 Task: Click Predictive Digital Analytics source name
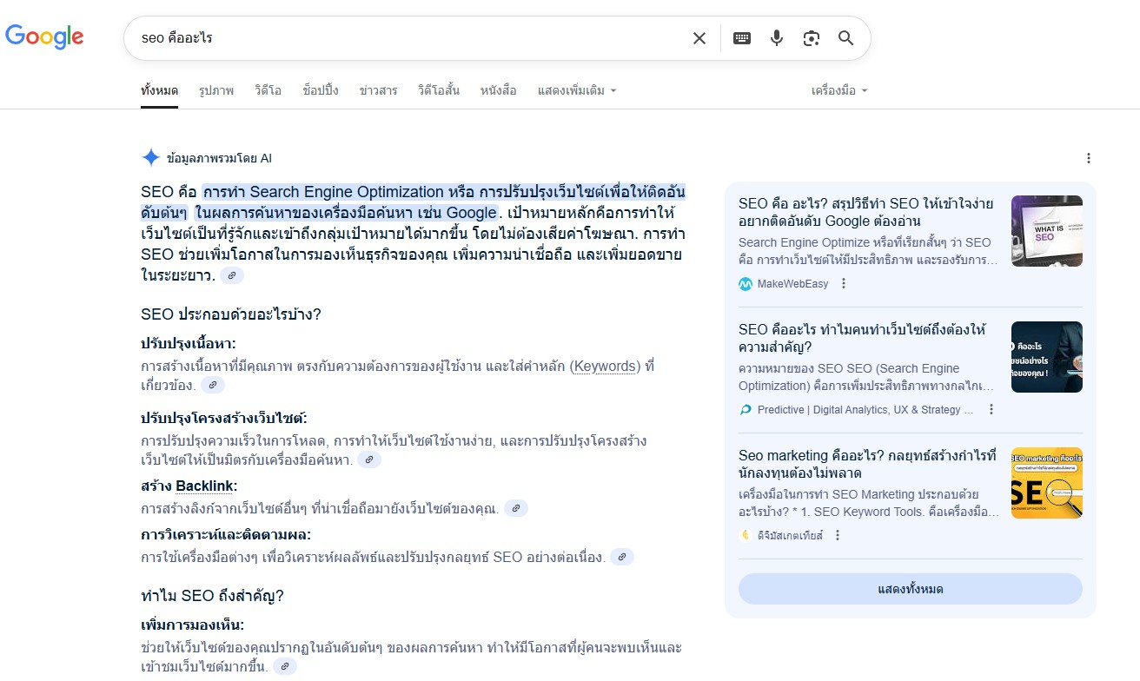[x=866, y=410]
